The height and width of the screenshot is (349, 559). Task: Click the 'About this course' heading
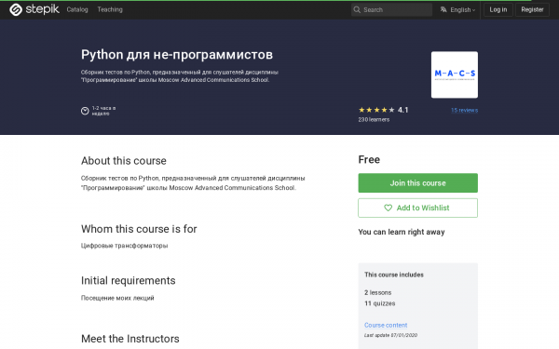(124, 161)
